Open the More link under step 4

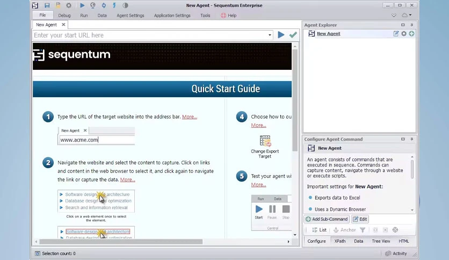pyautogui.click(x=258, y=125)
